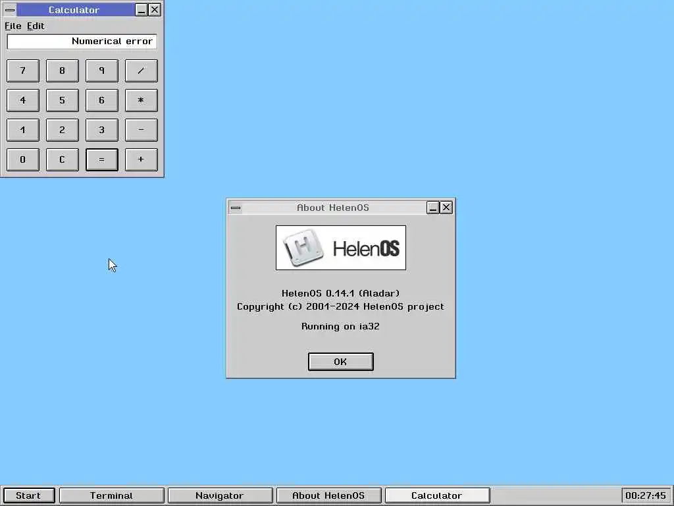The image size is (674, 506).
Task: Select the plus operator in Calculator
Action: click(141, 159)
